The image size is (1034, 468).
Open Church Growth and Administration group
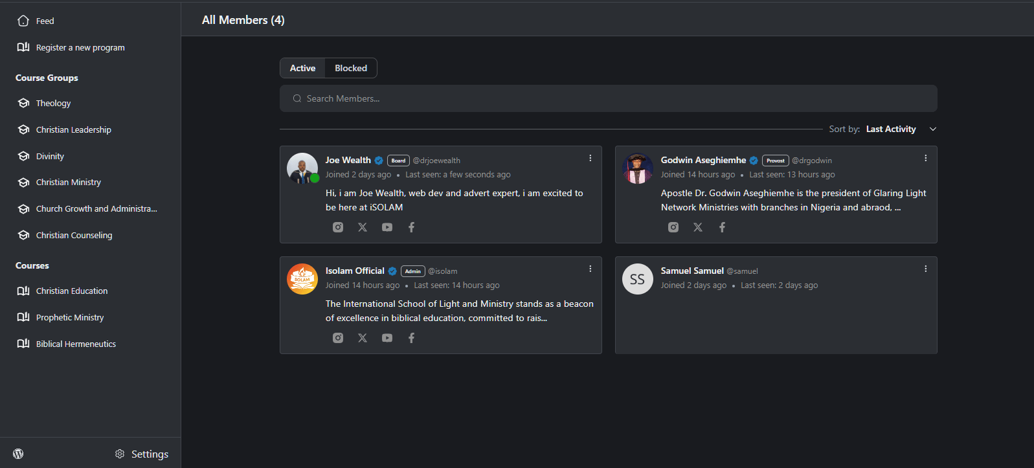tap(96, 208)
